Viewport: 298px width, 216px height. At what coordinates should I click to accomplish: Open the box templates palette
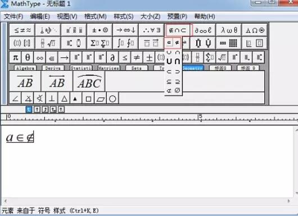point(255,43)
